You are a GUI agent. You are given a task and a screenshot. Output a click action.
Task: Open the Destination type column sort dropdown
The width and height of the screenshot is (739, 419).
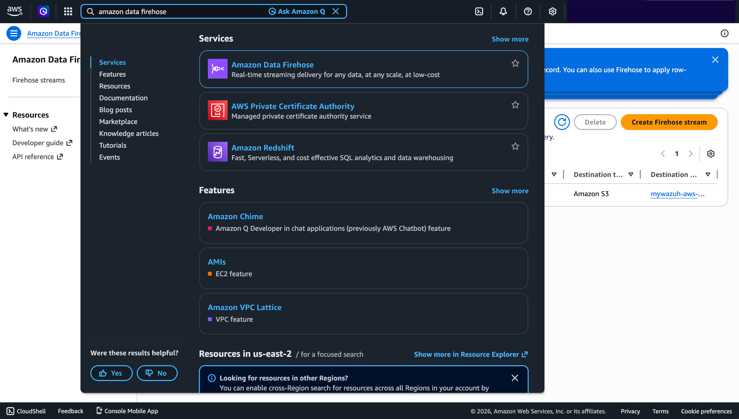(x=631, y=174)
